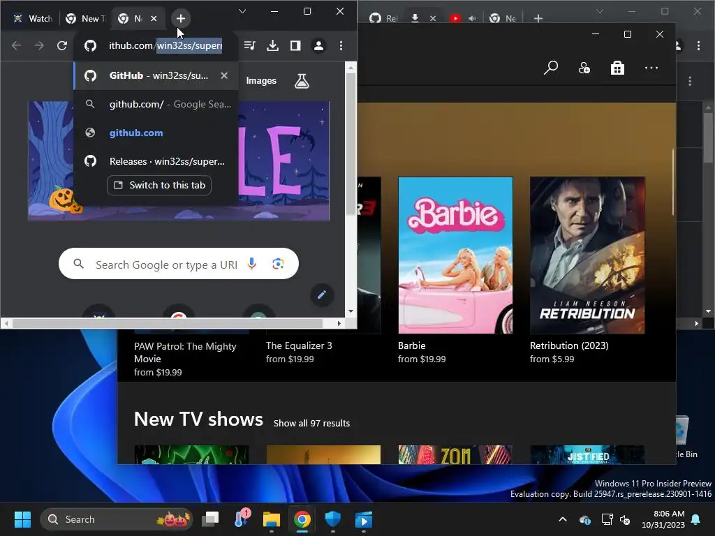Open Chrome menu in background right window
Viewport: 715px width, 536px height.
[698, 45]
